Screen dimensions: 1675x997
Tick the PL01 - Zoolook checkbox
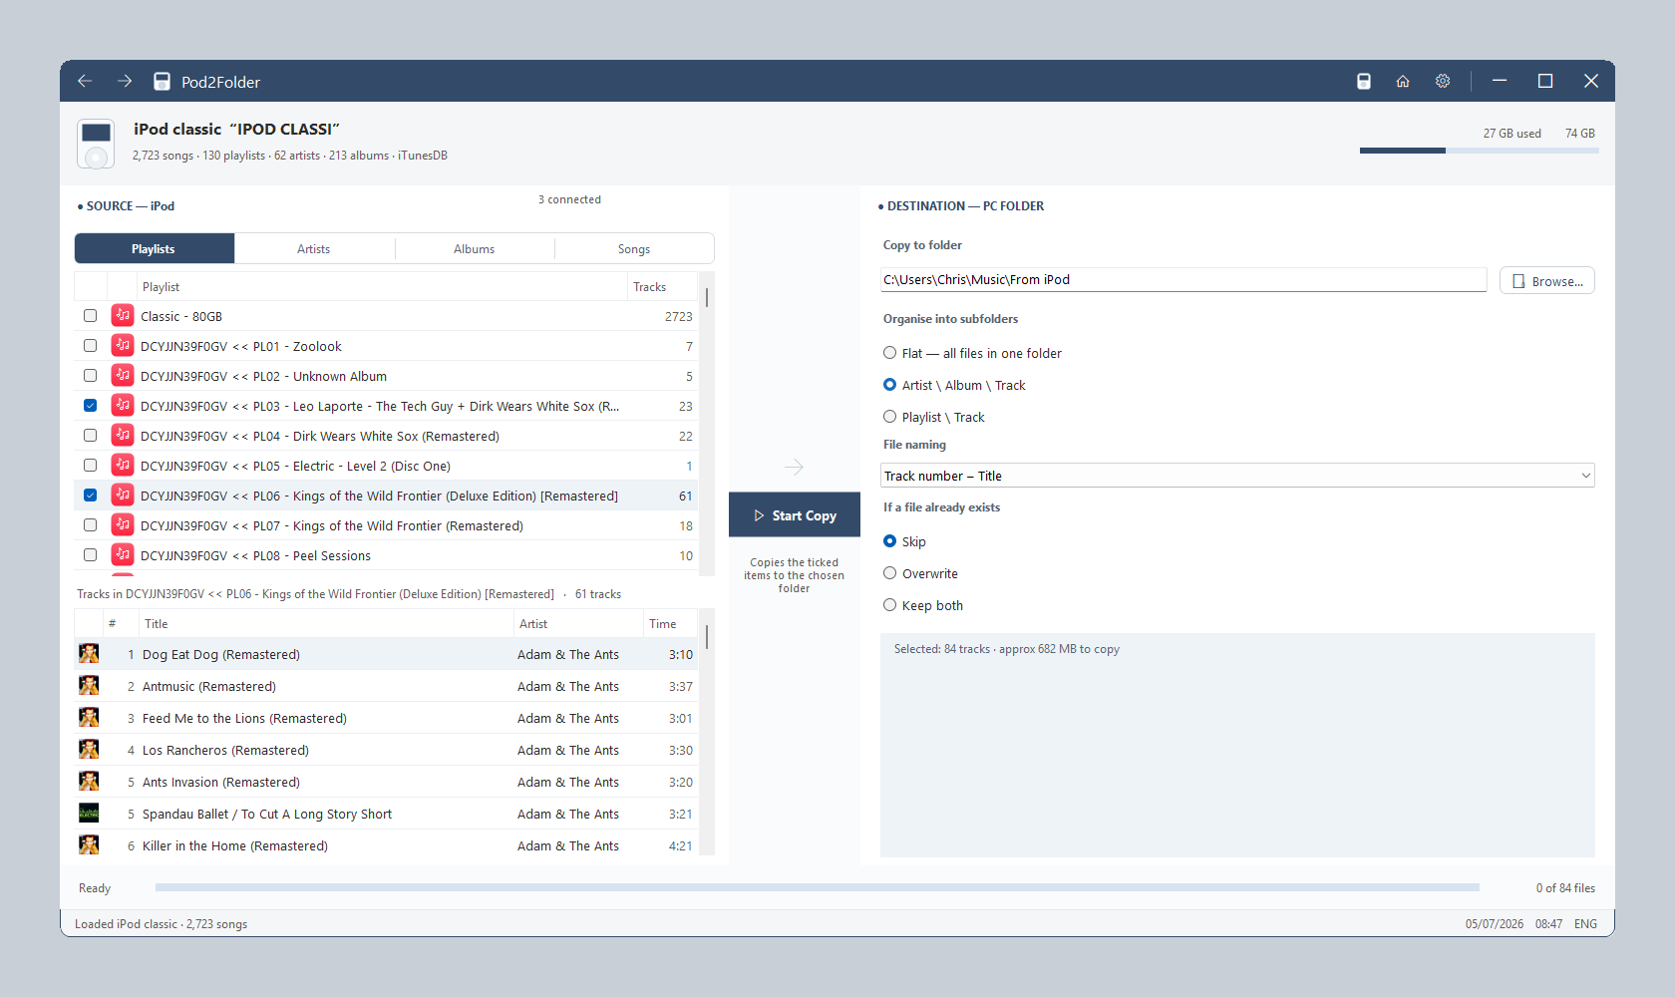click(90, 345)
